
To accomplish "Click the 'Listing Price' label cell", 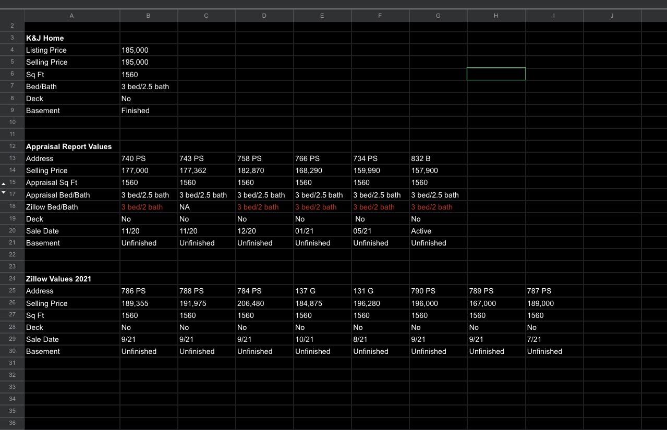I will (72, 50).
